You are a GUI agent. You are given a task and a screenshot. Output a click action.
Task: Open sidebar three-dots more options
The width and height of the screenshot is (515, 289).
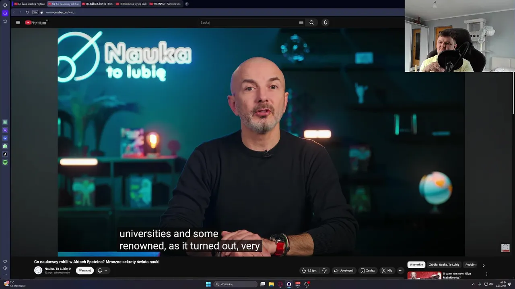click(x=5, y=275)
